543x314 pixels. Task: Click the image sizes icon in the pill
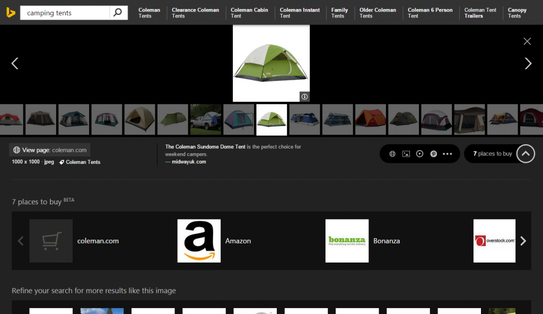406,153
